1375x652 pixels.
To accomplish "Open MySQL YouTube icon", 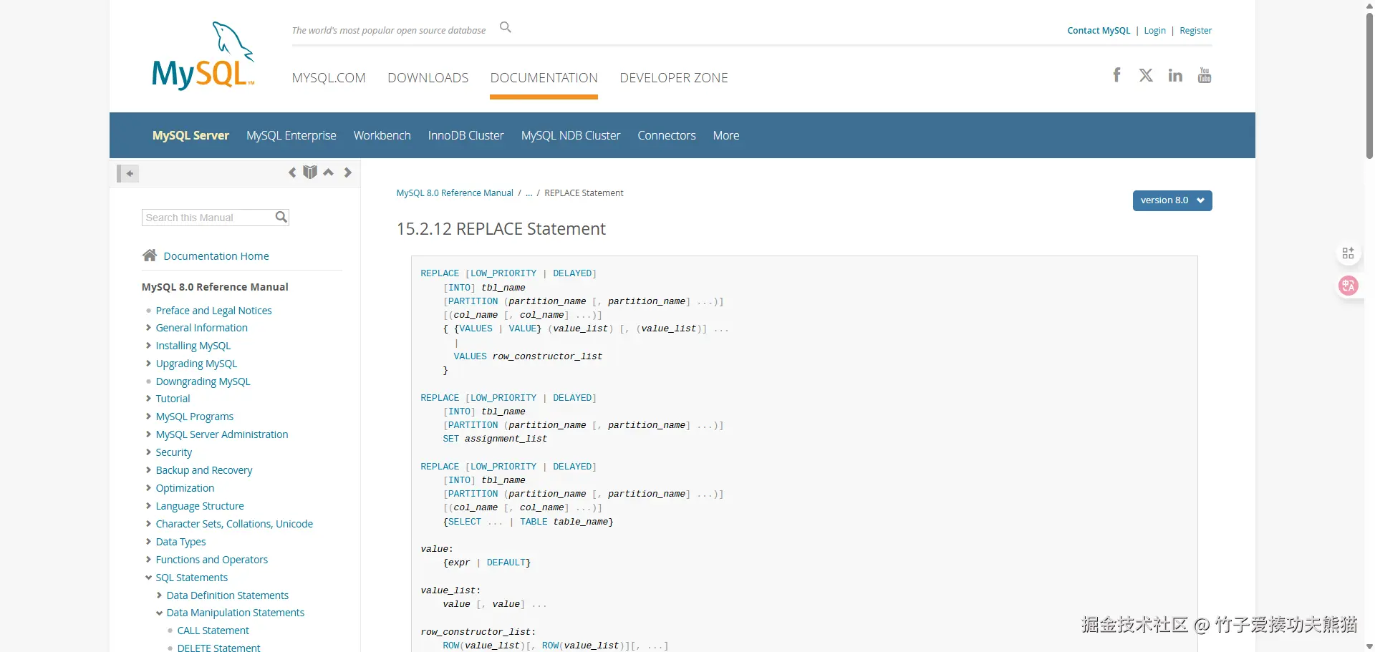I will pos(1205,75).
